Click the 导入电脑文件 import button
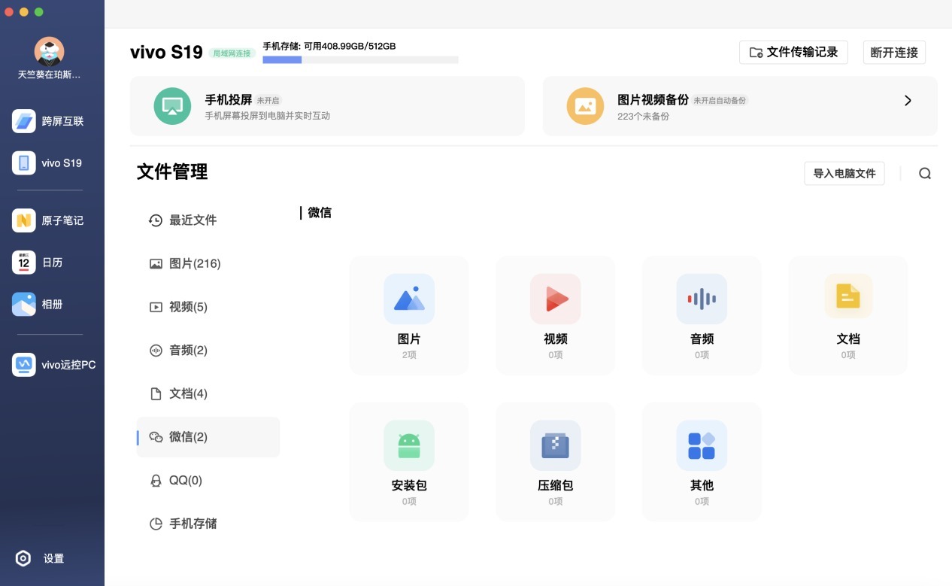Viewport: 952px width, 586px height. coord(844,173)
